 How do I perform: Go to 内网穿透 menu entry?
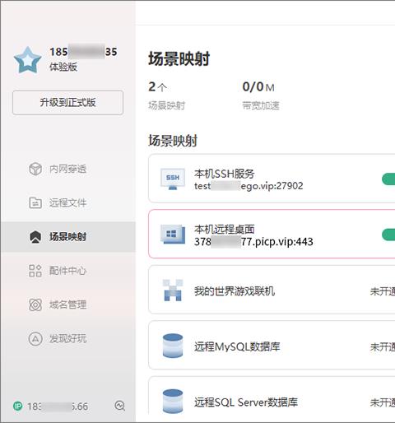(x=68, y=169)
